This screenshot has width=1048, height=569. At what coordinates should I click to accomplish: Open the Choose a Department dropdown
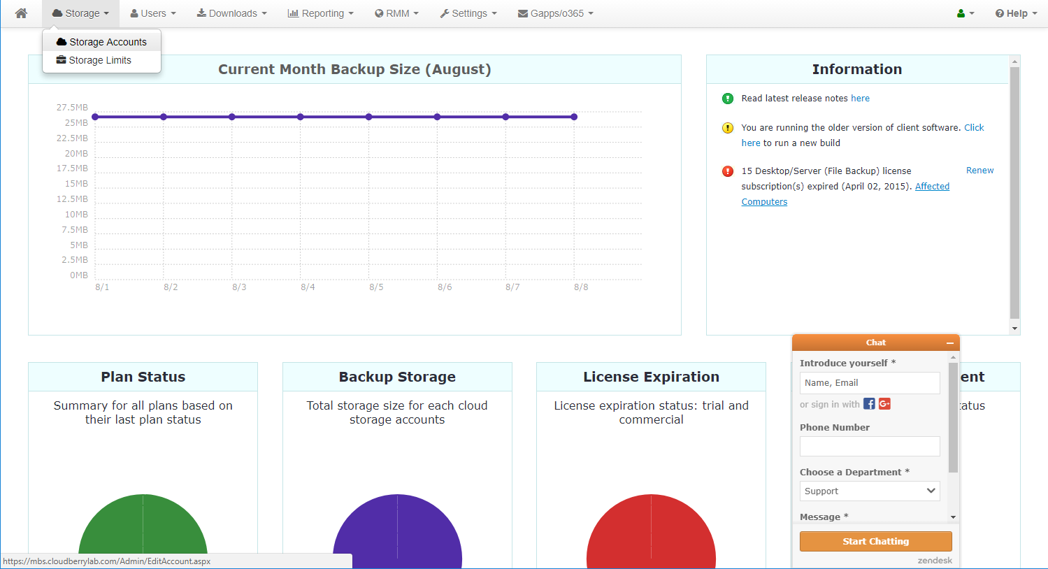click(870, 491)
